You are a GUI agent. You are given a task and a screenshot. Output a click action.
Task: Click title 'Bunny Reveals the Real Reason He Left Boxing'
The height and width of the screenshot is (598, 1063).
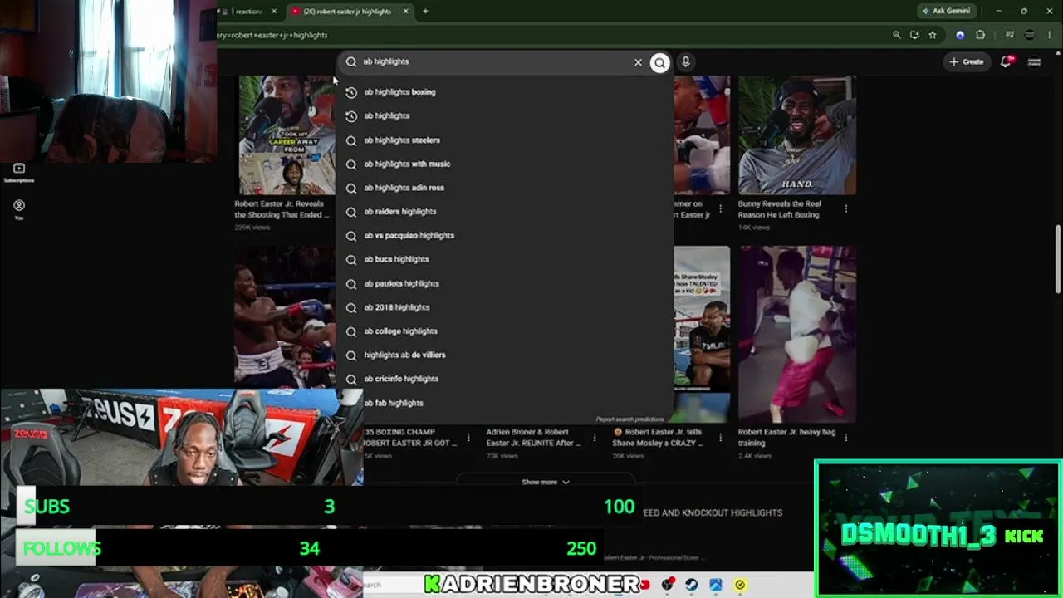tap(779, 209)
